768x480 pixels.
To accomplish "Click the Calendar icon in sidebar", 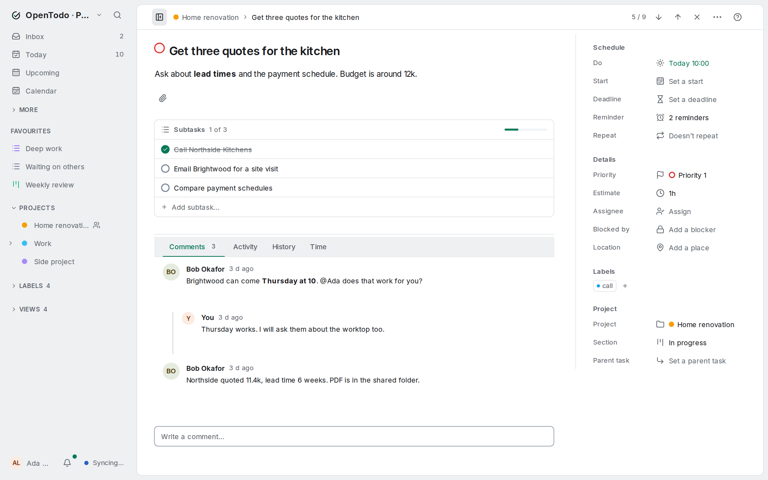I will click(x=16, y=91).
